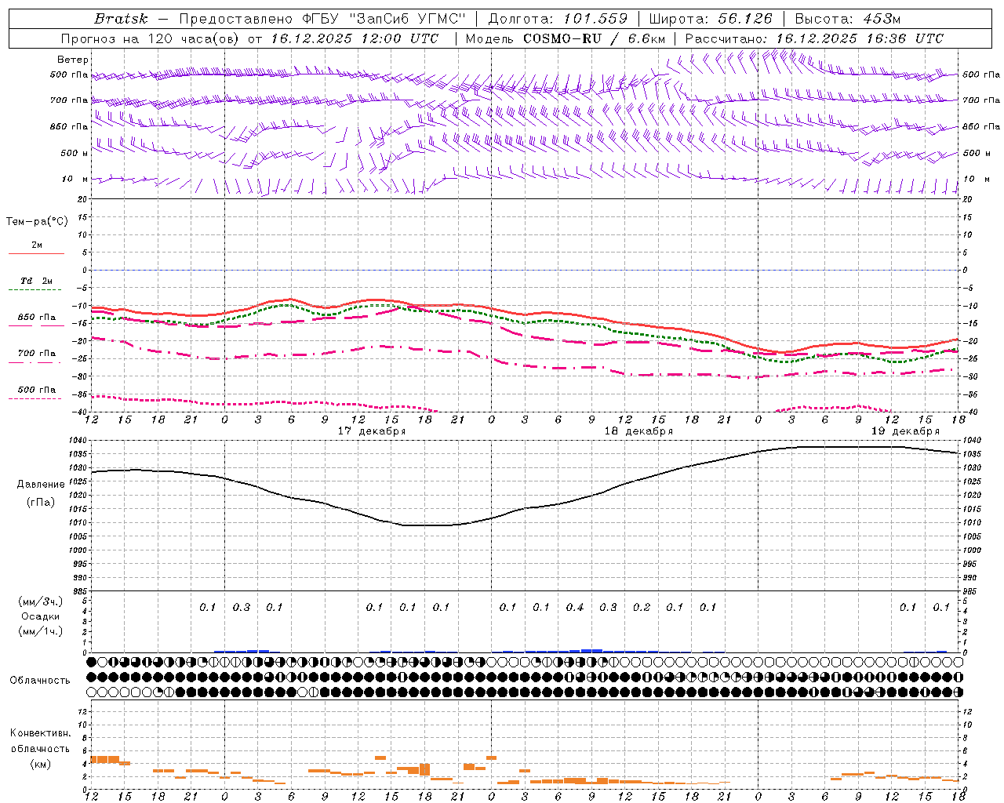The width and height of the screenshot is (1004, 803).
Task: Click the "Td 2м" dew point legend entry
Action: pos(36,281)
